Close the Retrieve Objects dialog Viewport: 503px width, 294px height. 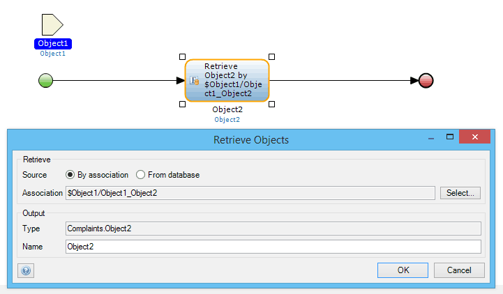point(475,137)
